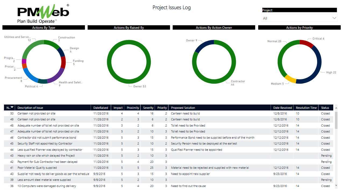Select the Resolution Time column header
344x194 pixels.
click(306, 108)
